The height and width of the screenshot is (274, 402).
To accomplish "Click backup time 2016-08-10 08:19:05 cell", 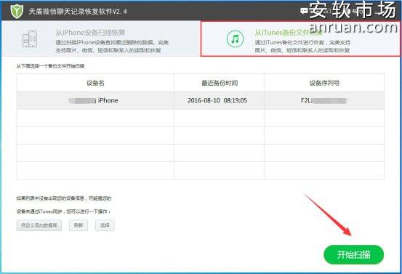I will coord(217,100).
